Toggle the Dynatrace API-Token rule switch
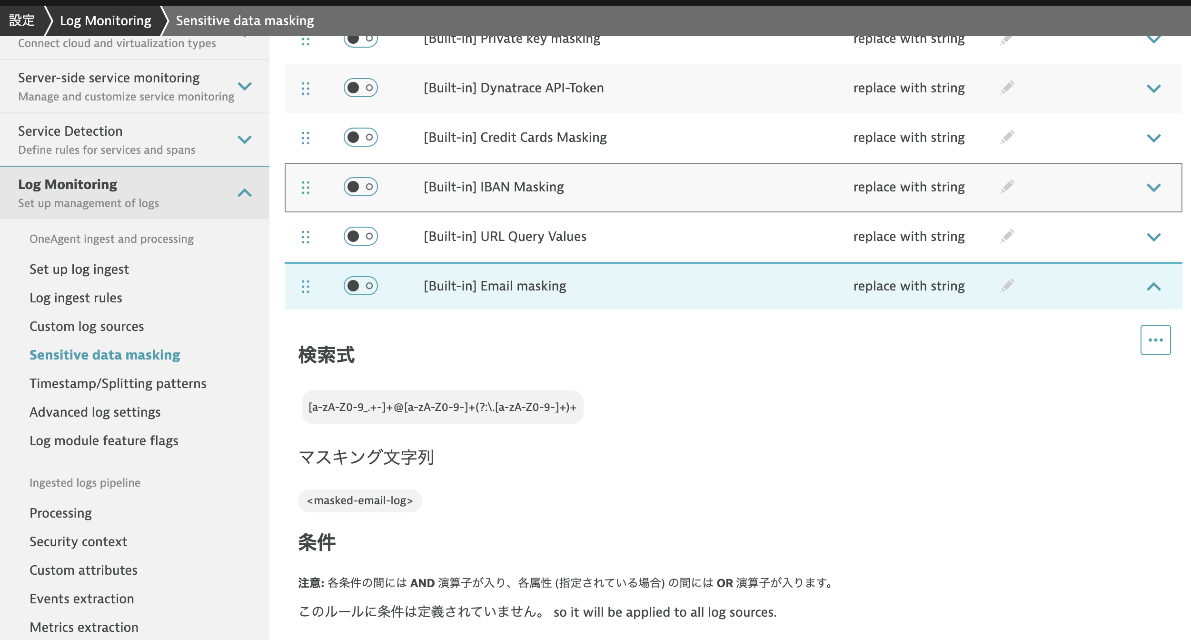The height and width of the screenshot is (640, 1191). point(361,88)
